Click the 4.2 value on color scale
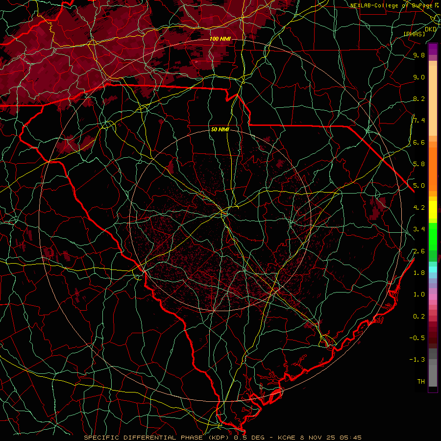The height and width of the screenshot is (441, 441). tap(419, 208)
